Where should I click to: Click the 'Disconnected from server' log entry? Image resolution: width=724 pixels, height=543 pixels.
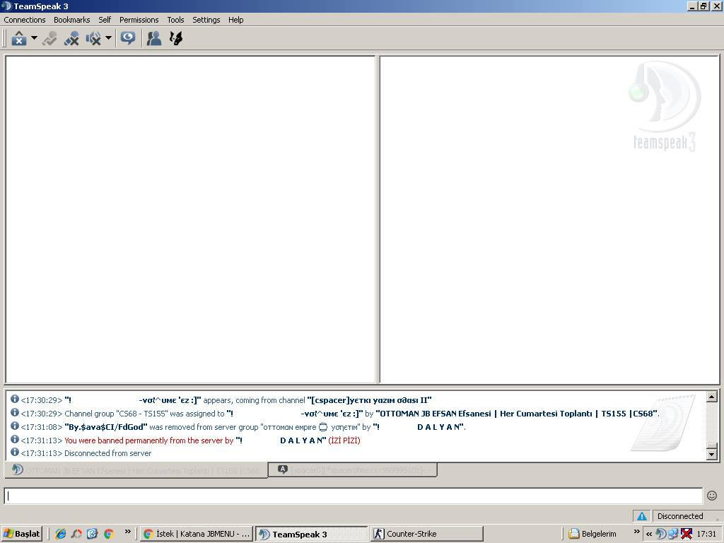tap(107, 453)
